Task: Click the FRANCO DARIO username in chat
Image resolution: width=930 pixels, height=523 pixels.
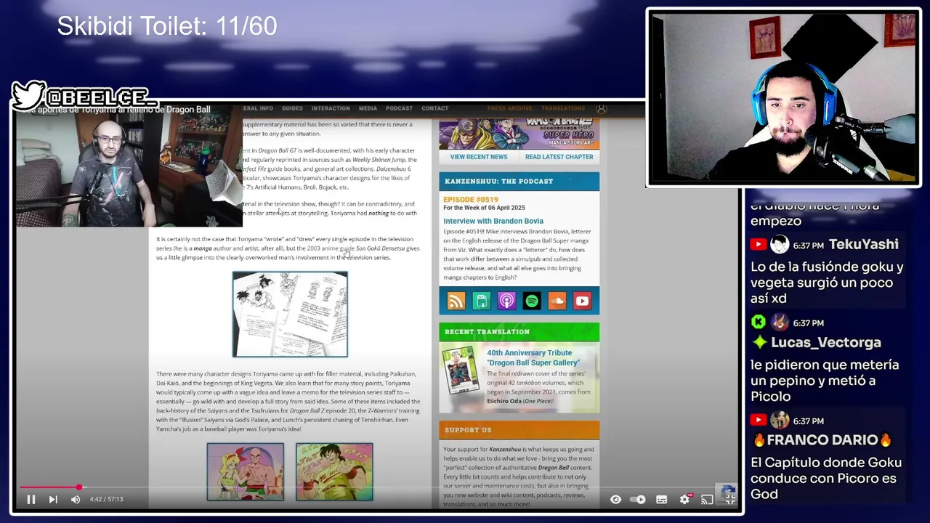Action: pyautogui.click(x=822, y=440)
